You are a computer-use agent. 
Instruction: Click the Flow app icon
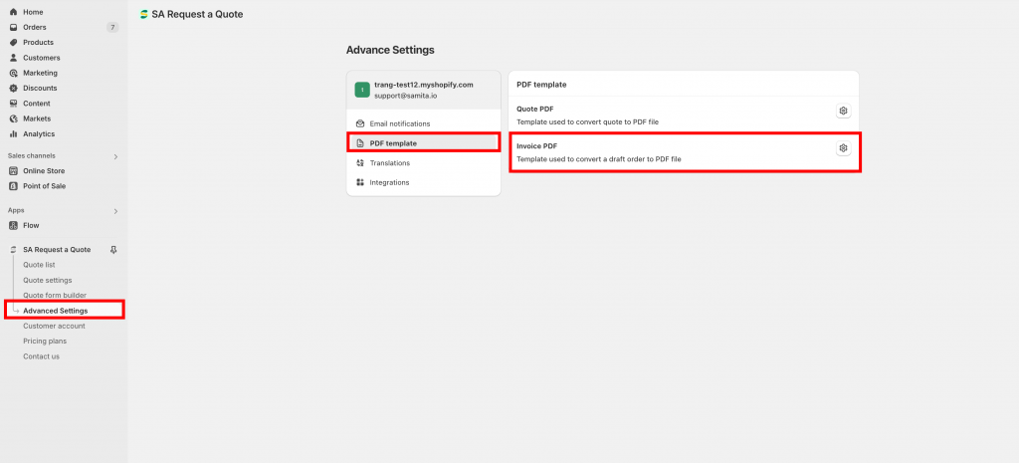[x=13, y=226]
